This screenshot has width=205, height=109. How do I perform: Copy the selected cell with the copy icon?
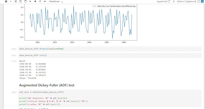(21, 2)
